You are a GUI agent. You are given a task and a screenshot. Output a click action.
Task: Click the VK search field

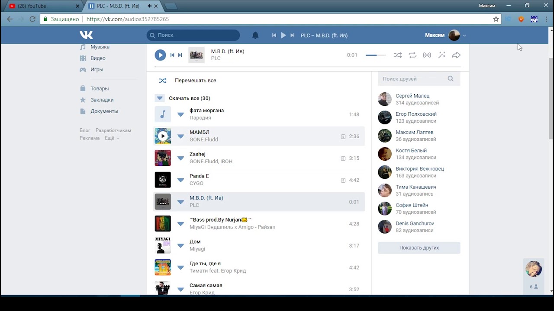pos(193,35)
